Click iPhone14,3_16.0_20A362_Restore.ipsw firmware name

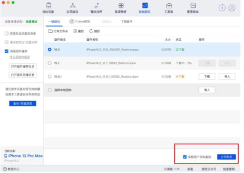click(x=113, y=50)
